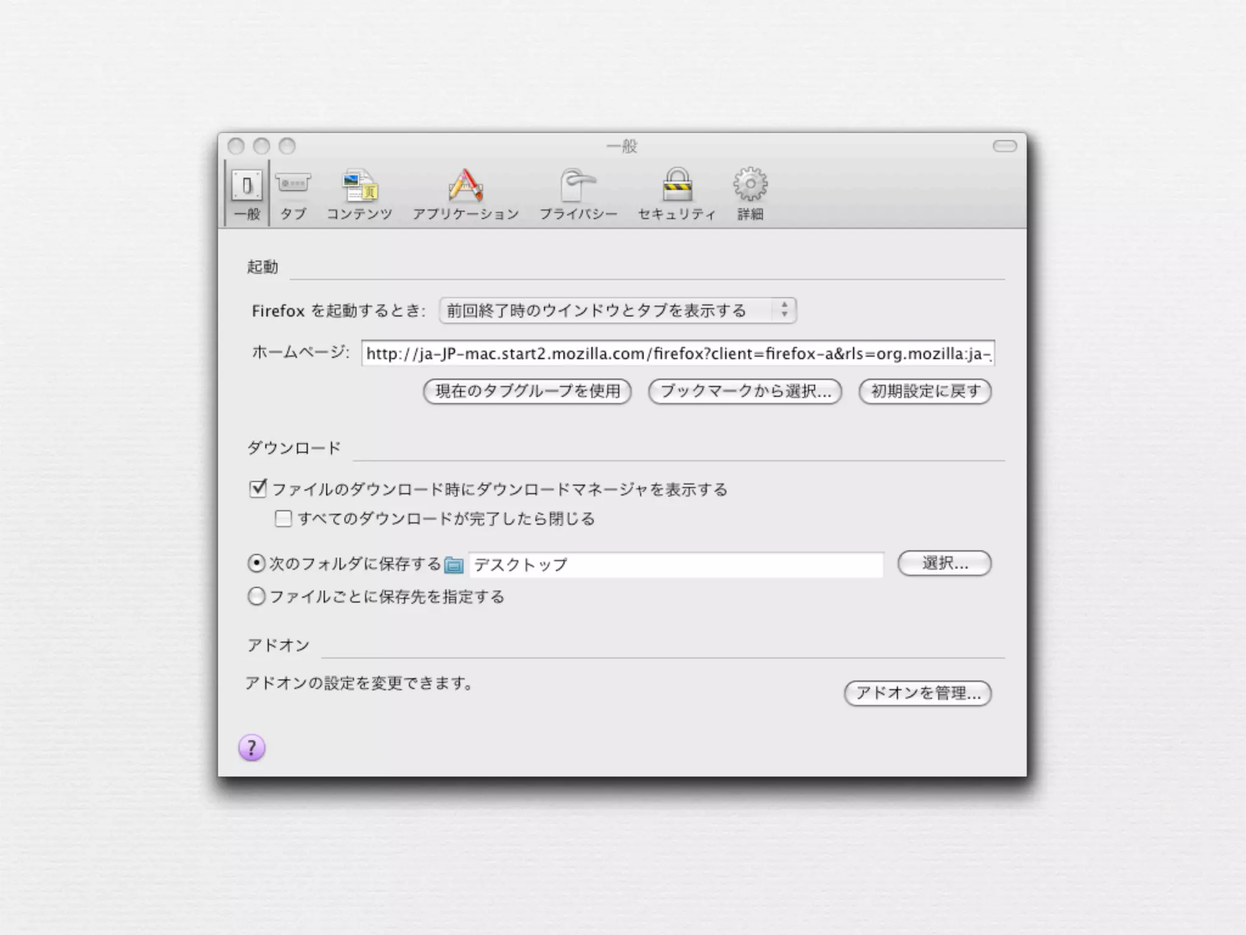Select ファイルごとに保存先を指定する radio button
The image size is (1246, 935).
[257, 596]
